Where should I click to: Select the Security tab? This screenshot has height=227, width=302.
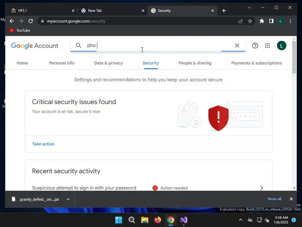[x=151, y=63]
